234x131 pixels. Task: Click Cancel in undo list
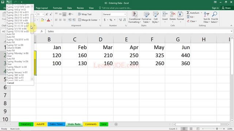[x=11, y=83]
